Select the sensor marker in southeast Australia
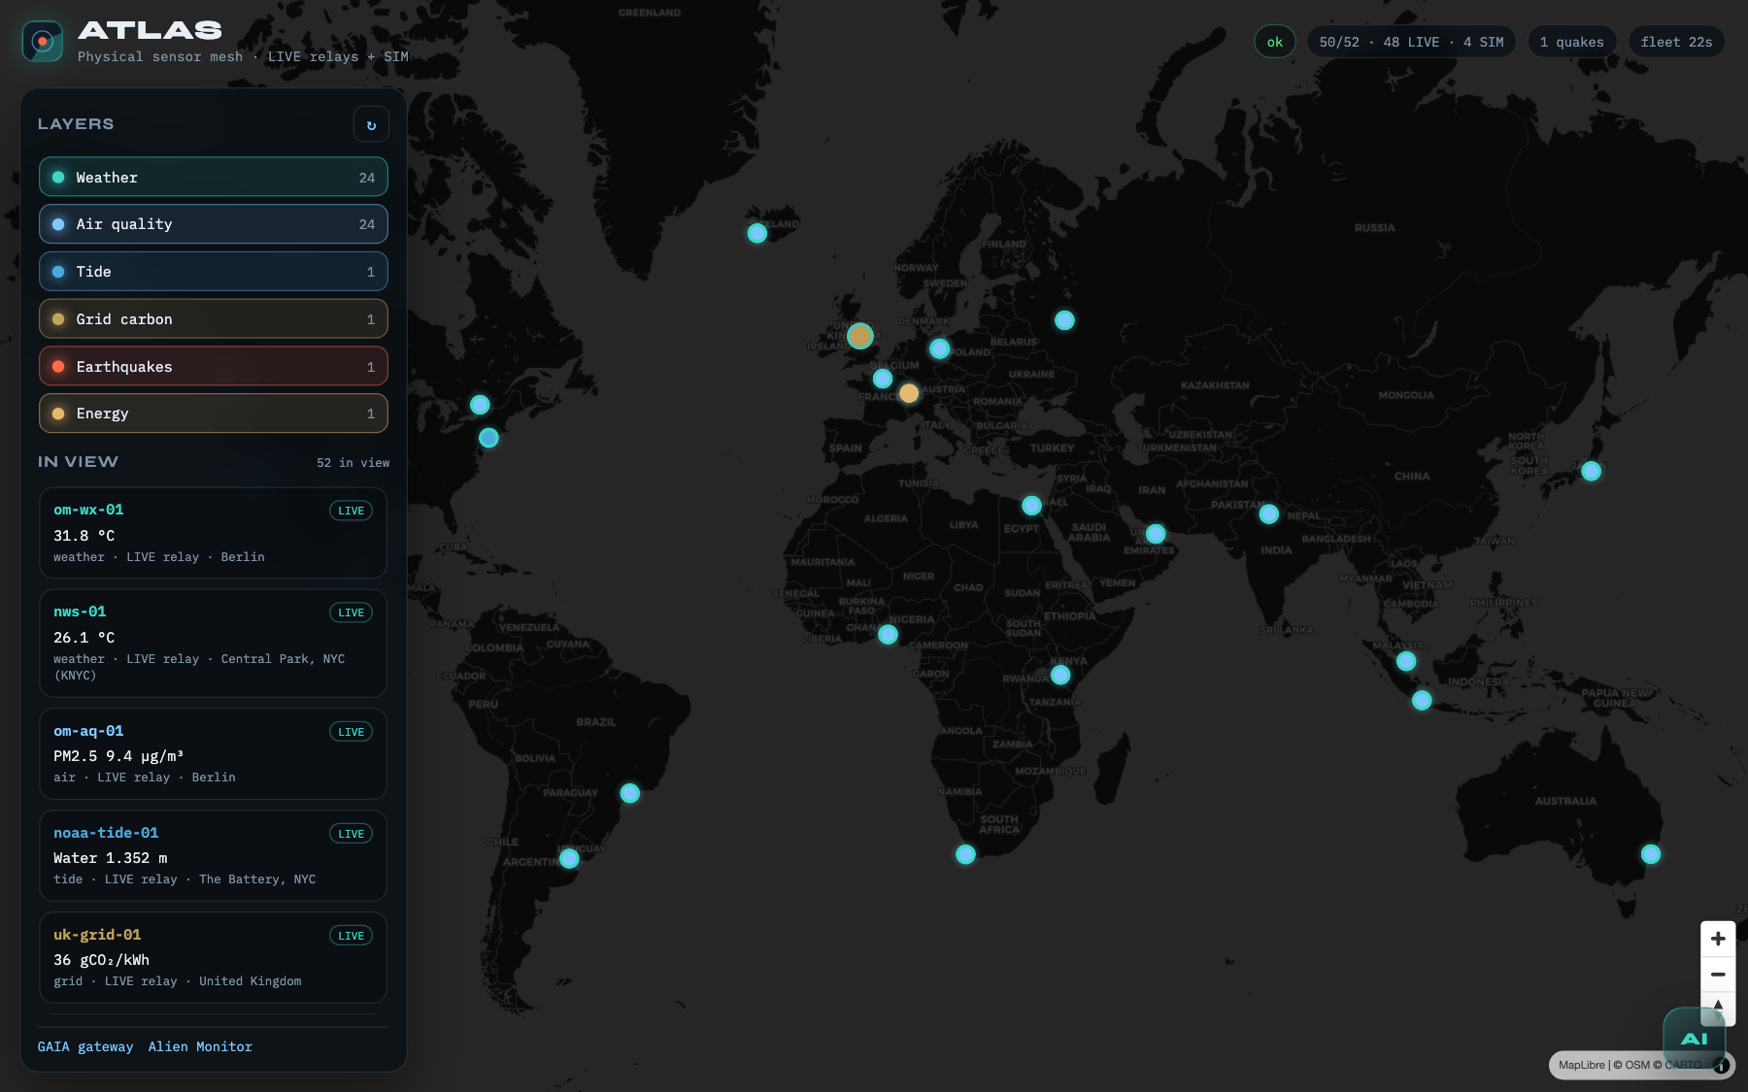The image size is (1748, 1092). 1651,854
